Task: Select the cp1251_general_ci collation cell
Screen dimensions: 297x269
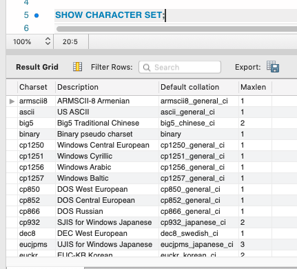Action: pos(198,156)
